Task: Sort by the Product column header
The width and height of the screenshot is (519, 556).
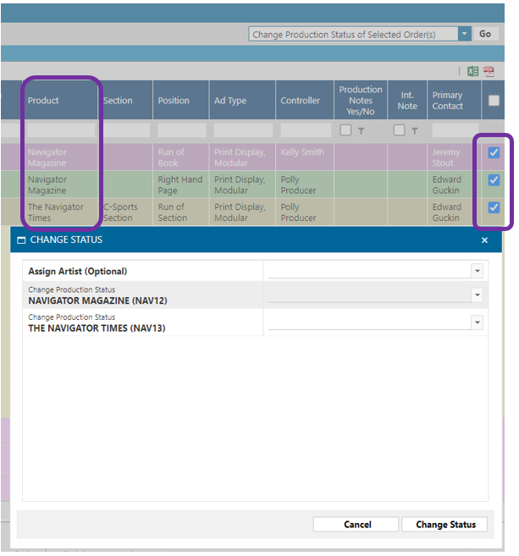Action: [43, 101]
